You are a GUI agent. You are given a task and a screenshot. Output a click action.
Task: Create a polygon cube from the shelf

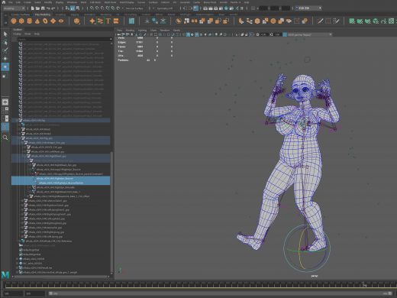21,21
